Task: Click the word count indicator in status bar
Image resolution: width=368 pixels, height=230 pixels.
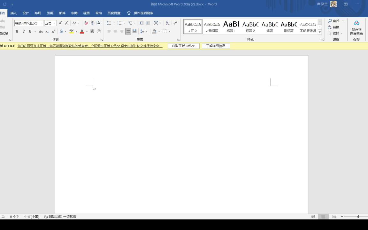Action: (x=15, y=216)
